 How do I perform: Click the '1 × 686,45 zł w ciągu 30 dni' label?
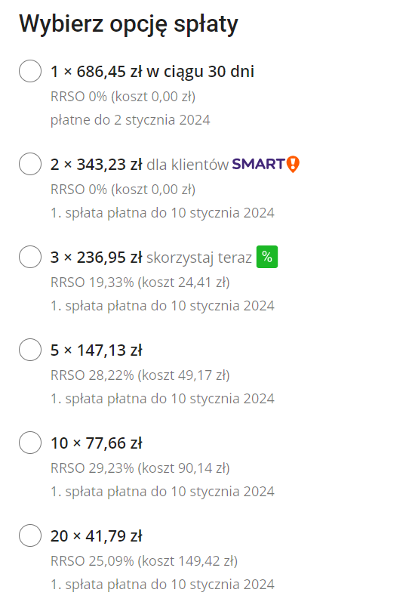click(x=152, y=72)
